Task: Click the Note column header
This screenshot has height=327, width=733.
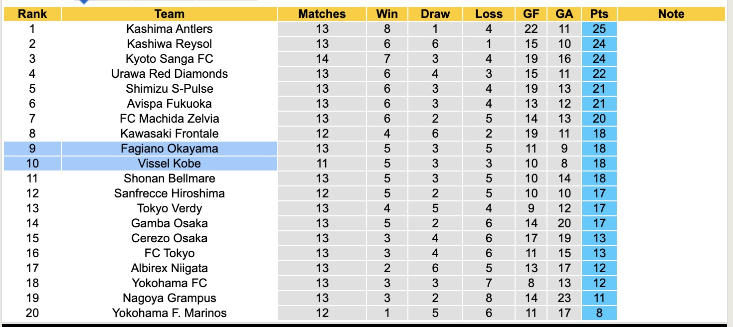Action: (671, 14)
